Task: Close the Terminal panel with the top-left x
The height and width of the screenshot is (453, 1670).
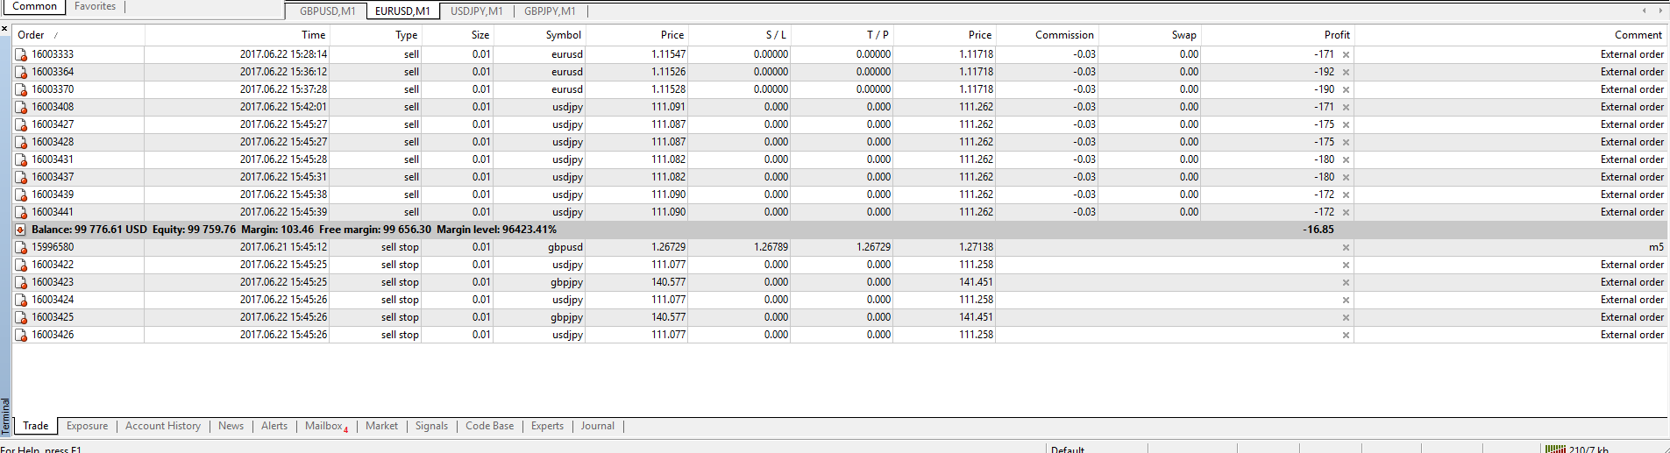Action: [x=4, y=29]
